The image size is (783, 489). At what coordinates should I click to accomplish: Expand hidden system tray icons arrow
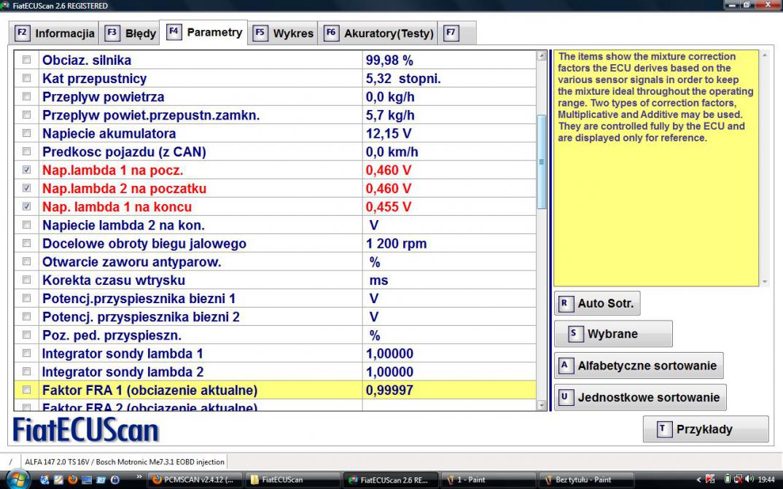700,480
